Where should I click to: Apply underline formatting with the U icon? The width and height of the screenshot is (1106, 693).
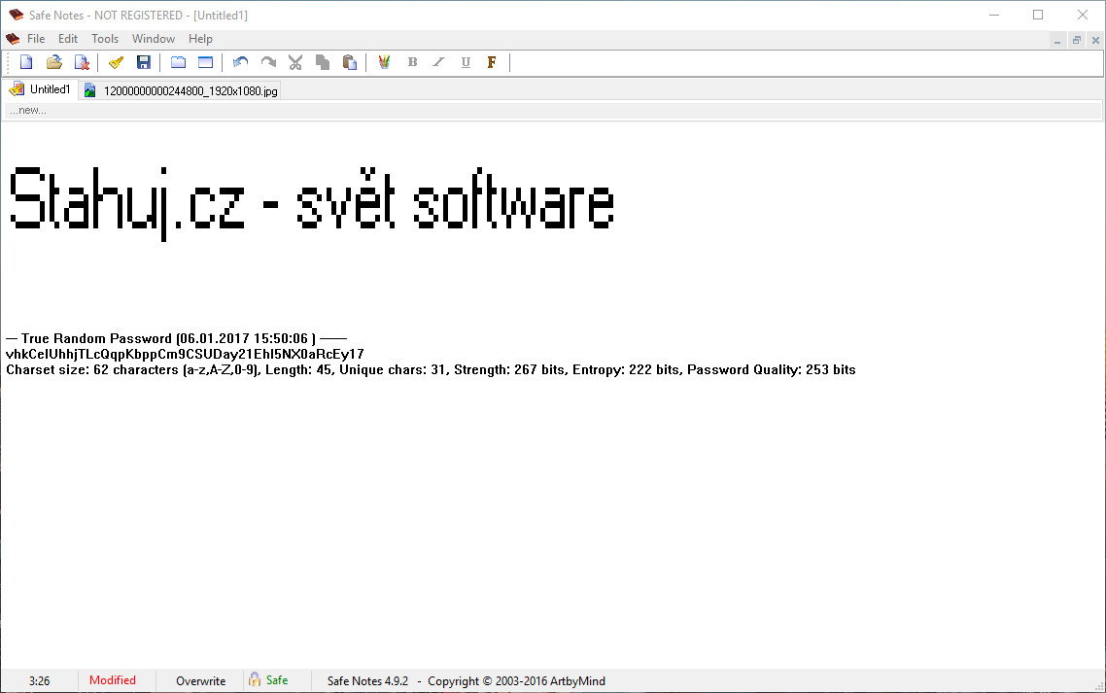(466, 62)
